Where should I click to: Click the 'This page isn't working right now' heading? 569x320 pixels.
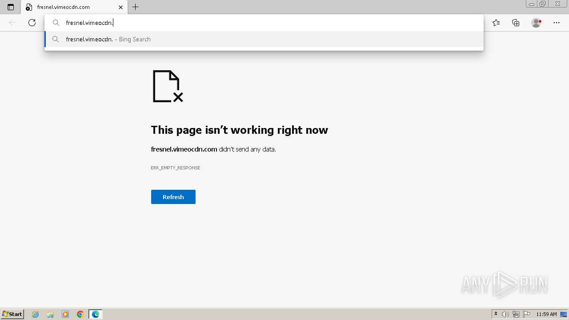(240, 130)
